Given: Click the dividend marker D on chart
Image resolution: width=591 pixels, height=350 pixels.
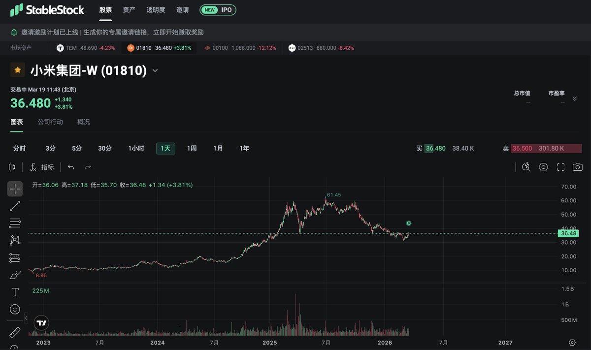Looking at the screenshot, I should [409, 223].
